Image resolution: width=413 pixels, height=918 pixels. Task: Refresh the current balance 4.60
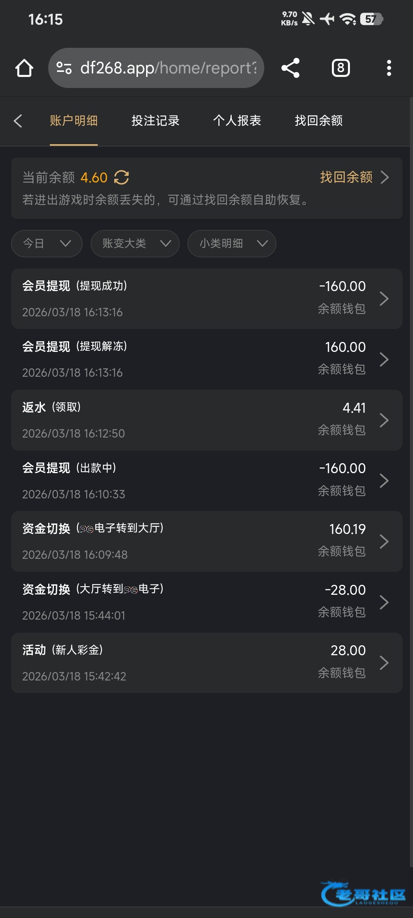point(122,177)
